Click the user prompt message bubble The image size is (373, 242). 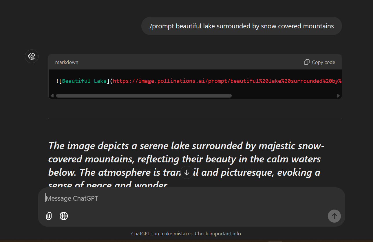pos(242,26)
